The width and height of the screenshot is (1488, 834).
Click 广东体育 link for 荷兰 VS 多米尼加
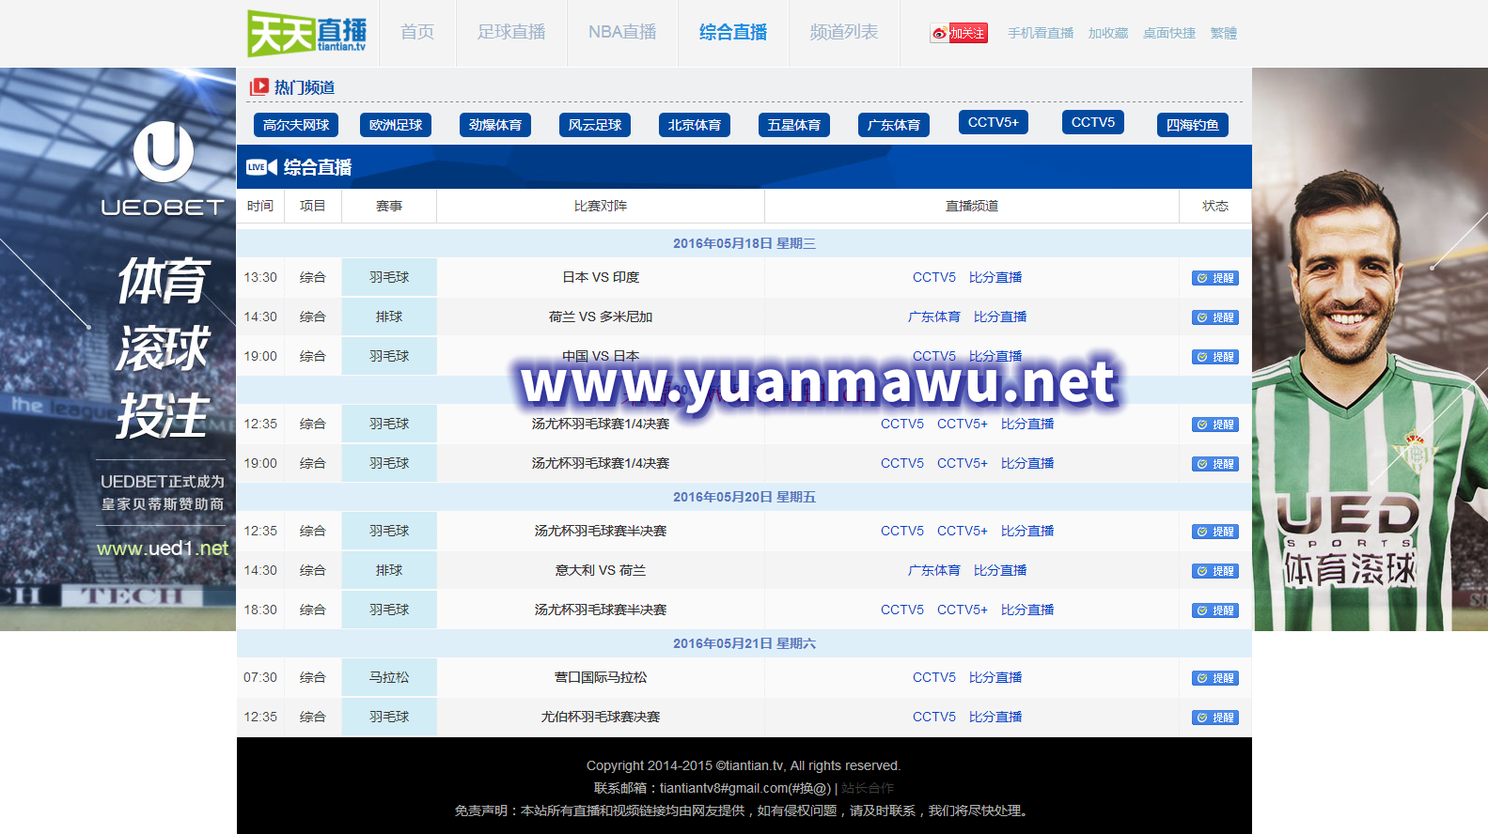(x=934, y=317)
